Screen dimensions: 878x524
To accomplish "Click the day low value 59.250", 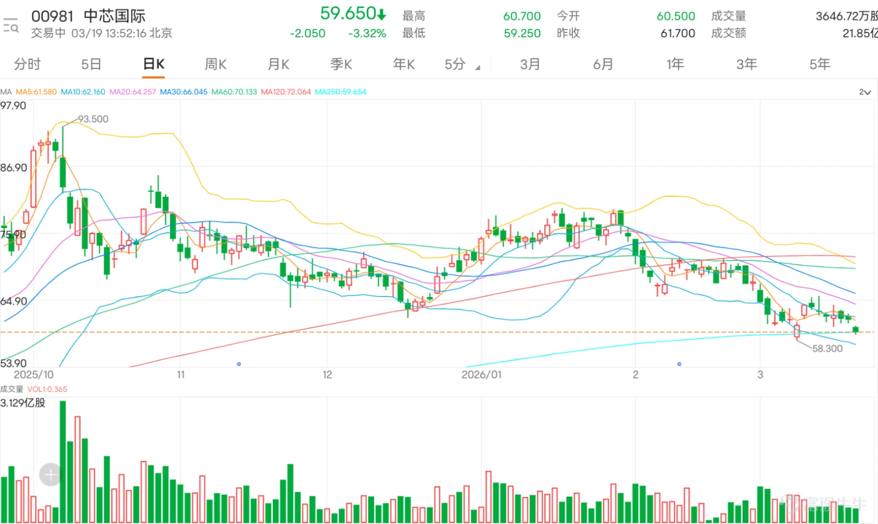I will click(x=522, y=33).
